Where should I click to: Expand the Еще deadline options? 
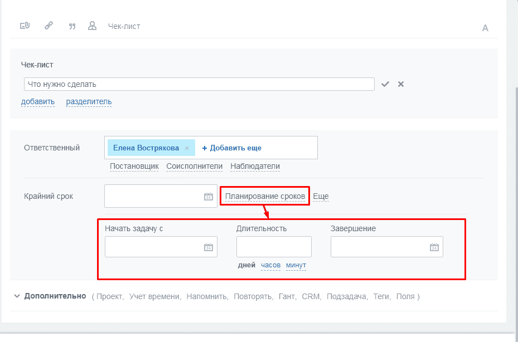(x=321, y=197)
